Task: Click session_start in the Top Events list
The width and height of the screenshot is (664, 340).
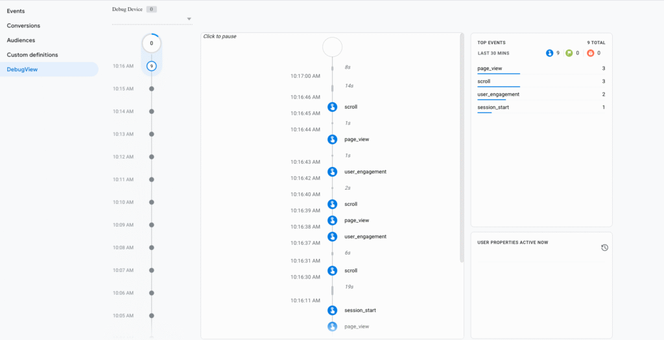Action: [493, 107]
